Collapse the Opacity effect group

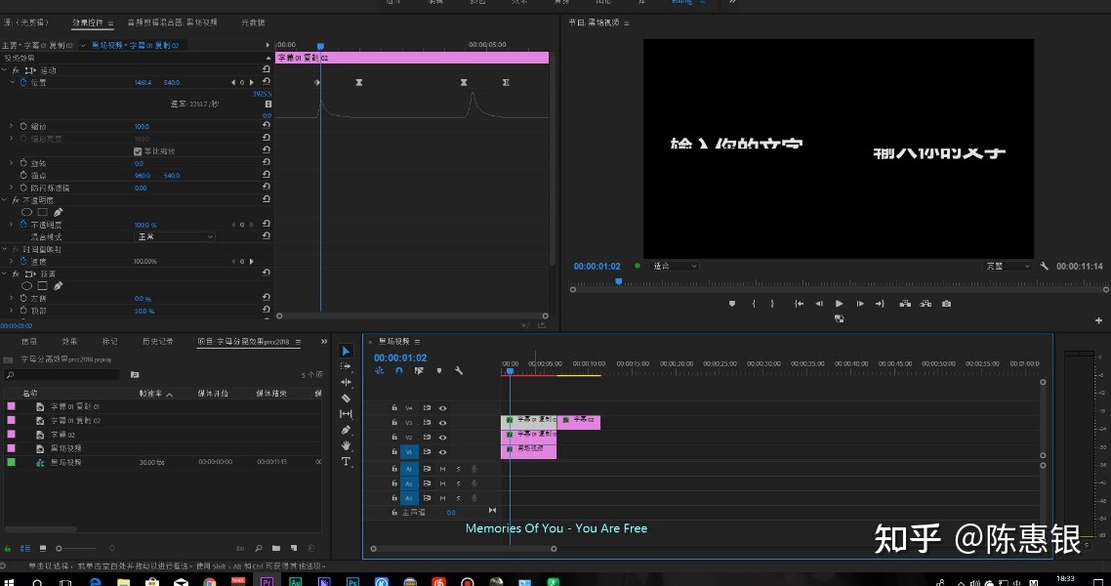(x=4, y=200)
